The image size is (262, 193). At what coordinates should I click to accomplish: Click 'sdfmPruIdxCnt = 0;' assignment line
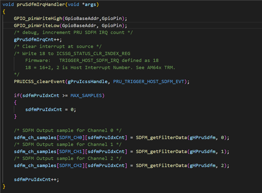click(51, 109)
